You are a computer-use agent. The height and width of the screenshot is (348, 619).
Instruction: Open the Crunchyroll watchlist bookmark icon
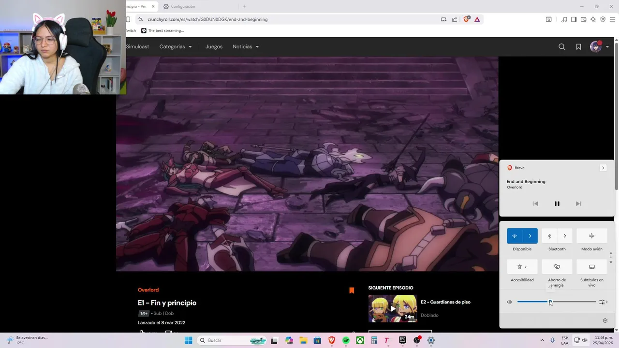[x=578, y=47]
